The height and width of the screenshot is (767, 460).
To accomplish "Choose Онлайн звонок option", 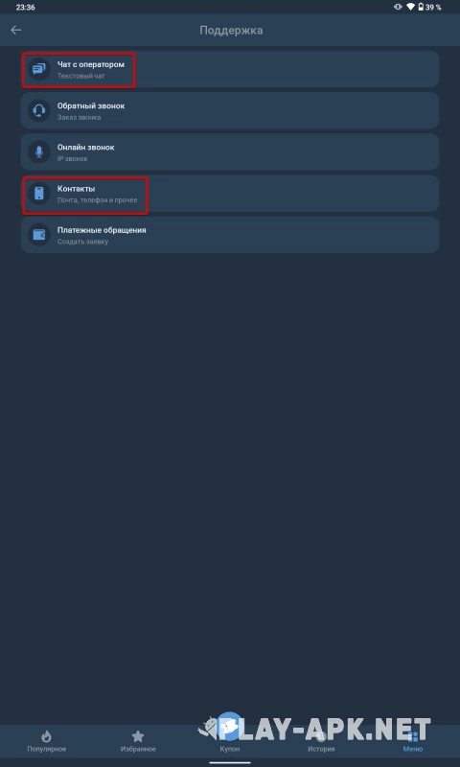I will [230, 152].
